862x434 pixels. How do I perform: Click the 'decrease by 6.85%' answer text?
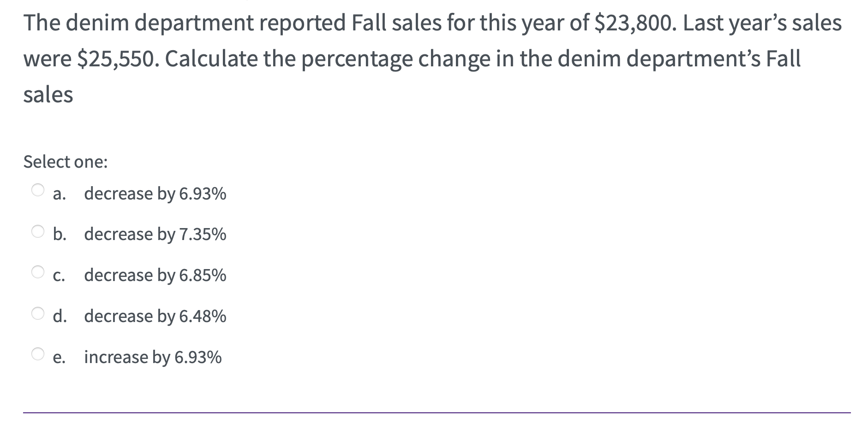click(x=155, y=276)
